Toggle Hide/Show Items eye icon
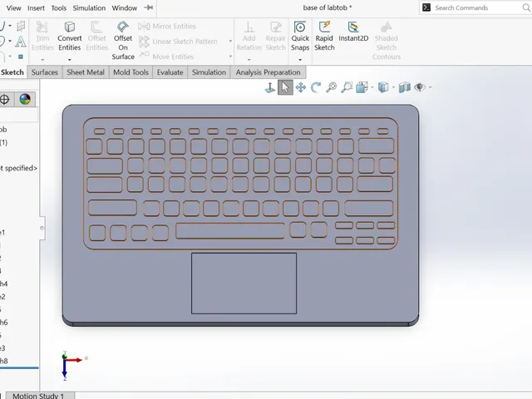 click(420, 87)
